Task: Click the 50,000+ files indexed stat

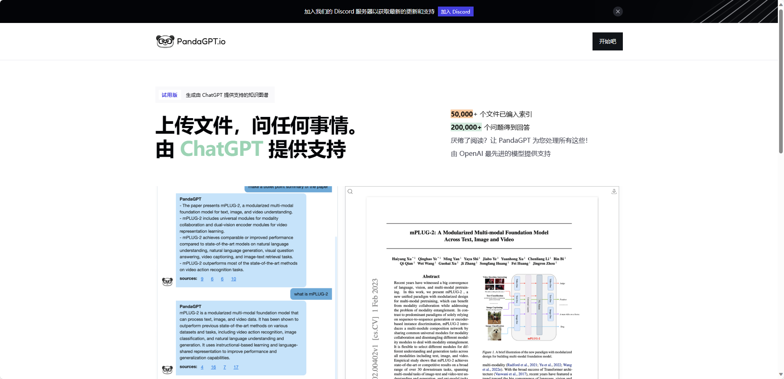Action: point(491,114)
